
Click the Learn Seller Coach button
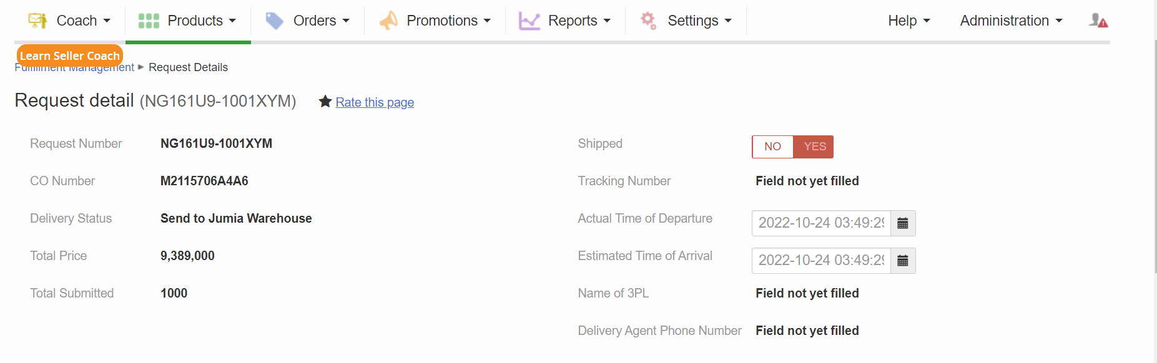tap(69, 56)
